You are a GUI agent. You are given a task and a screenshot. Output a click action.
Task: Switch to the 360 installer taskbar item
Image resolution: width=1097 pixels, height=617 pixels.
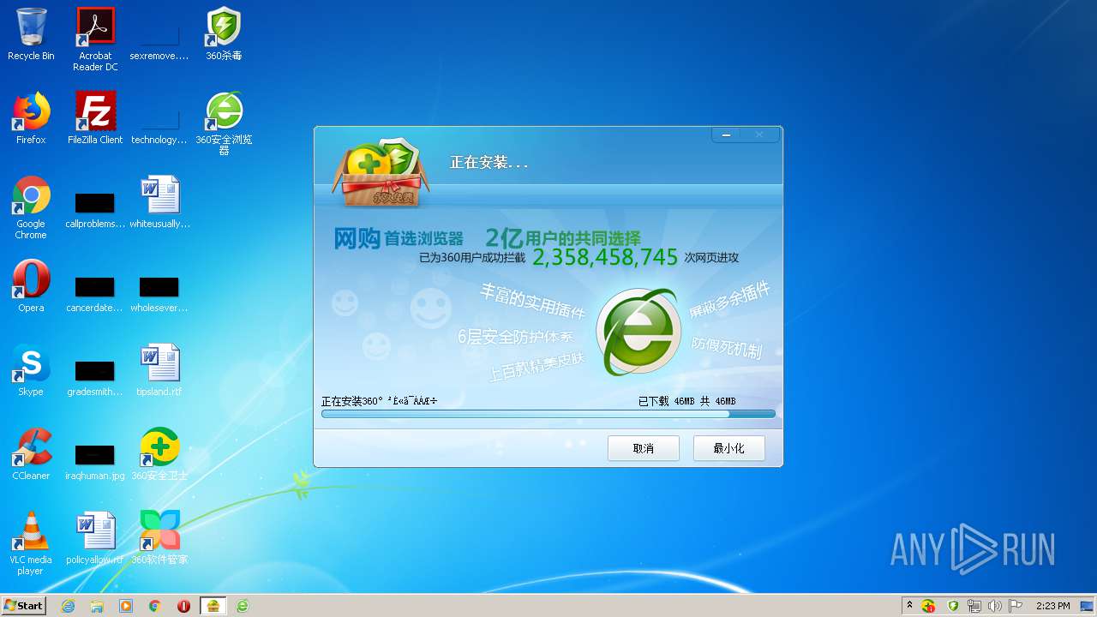coord(213,606)
